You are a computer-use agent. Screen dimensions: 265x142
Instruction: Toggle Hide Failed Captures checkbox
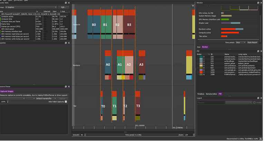(66, 102)
